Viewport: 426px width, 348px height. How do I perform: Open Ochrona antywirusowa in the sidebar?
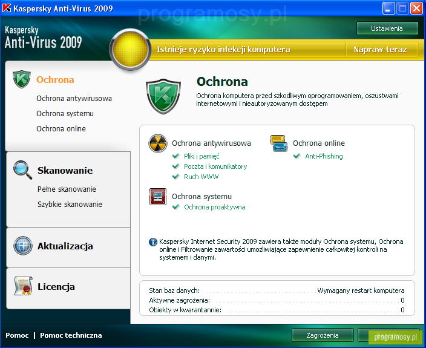pos(74,98)
